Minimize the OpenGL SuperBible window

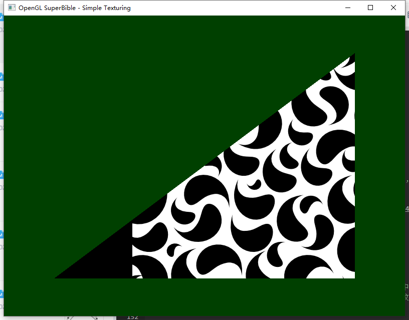click(347, 8)
